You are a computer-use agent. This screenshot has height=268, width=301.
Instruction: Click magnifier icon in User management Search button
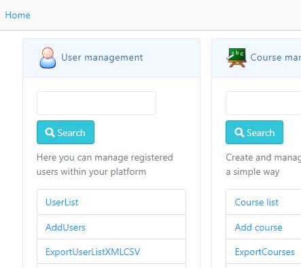coord(50,132)
